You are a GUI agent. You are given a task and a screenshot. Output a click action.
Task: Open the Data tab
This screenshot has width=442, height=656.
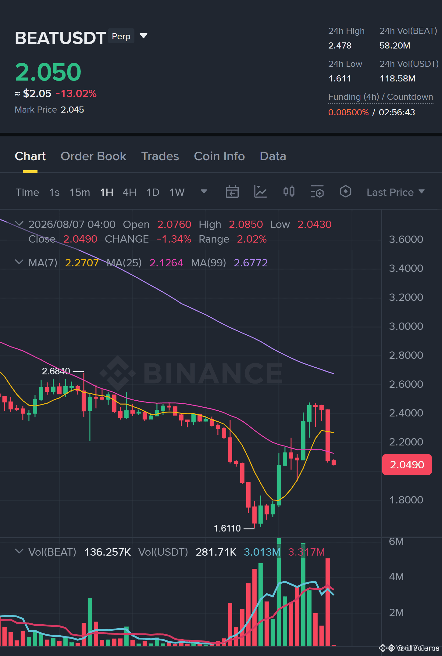click(273, 156)
